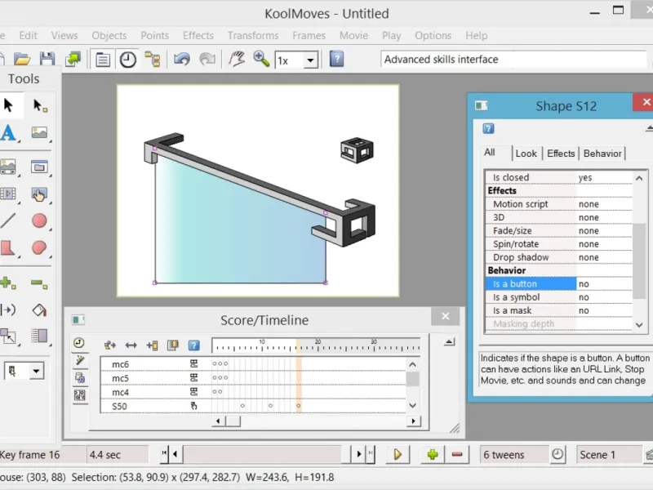Open toolbar help question mark icon

[x=336, y=59]
